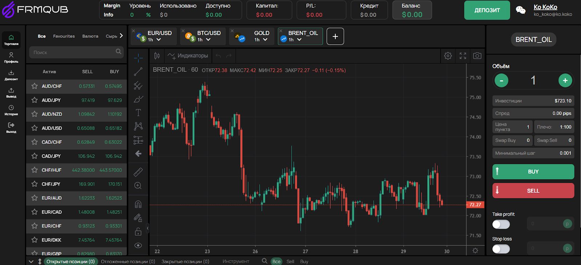Hide all drawings with eye icon

138,245
